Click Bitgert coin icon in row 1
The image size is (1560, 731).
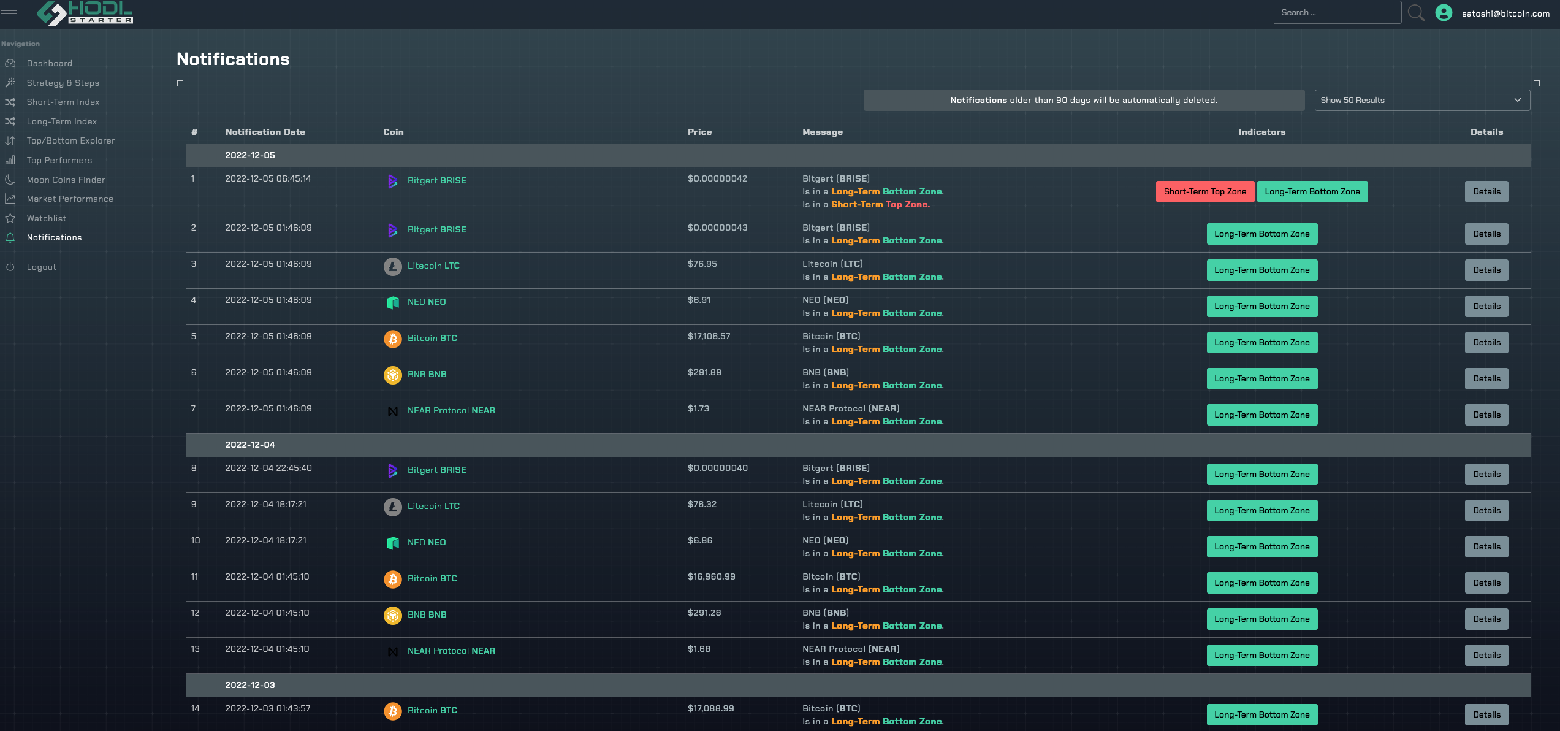393,181
